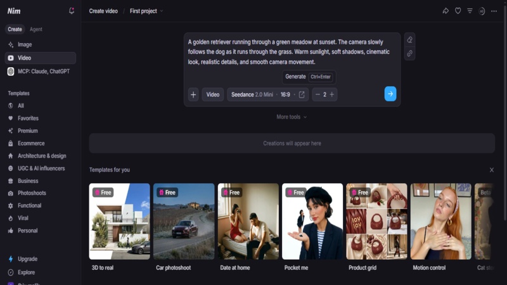The width and height of the screenshot is (507, 285).
Task: Change the 16:9 aspect ratio
Action: pos(285,94)
